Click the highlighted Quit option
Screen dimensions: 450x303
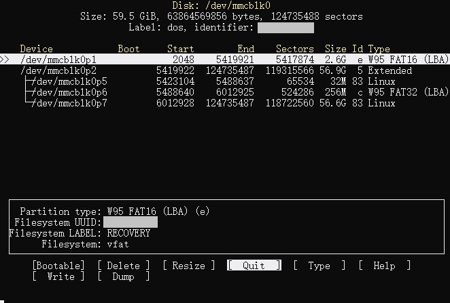pyautogui.click(x=254, y=266)
